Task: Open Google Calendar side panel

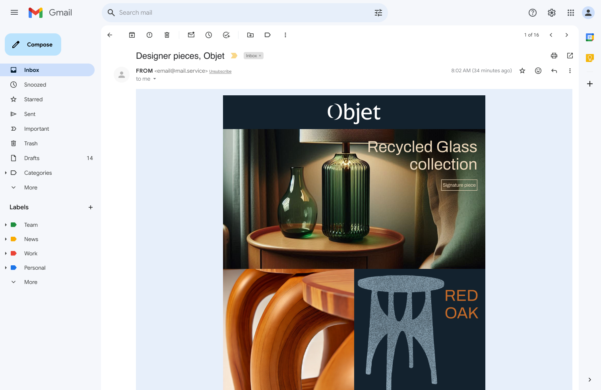Action: click(590, 37)
